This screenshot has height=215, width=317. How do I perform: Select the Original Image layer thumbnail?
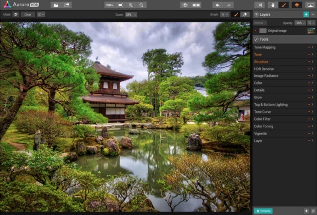point(311,31)
